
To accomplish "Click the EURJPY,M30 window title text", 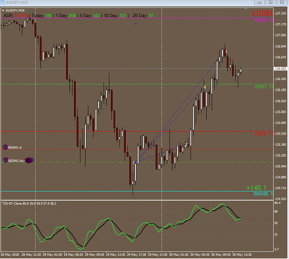I will coord(17,3).
